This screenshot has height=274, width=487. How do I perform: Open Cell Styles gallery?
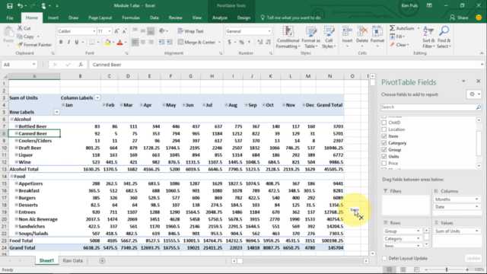(x=329, y=37)
